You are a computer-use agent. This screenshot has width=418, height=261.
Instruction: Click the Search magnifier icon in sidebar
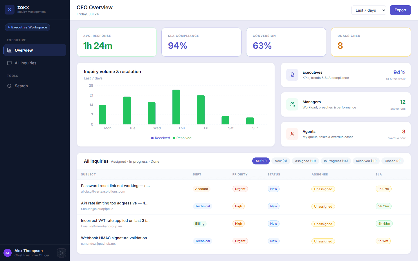pyautogui.click(x=9, y=86)
